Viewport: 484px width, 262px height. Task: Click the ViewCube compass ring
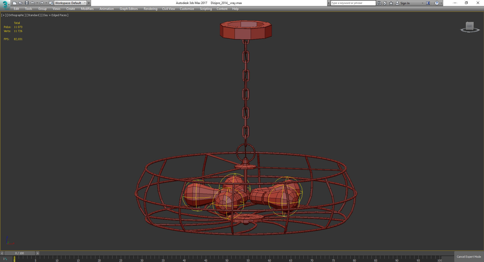pyautogui.click(x=470, y=31)
